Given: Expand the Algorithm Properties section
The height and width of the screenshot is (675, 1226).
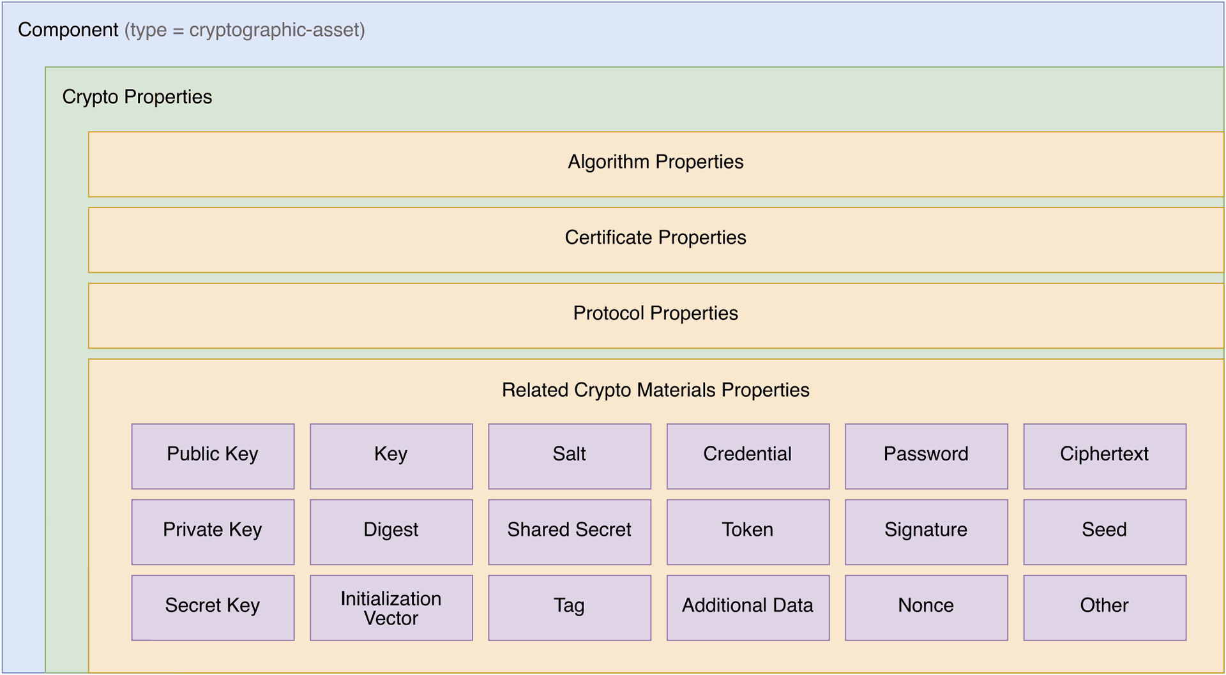Looking at the screenshot, I should click(656, 163).
